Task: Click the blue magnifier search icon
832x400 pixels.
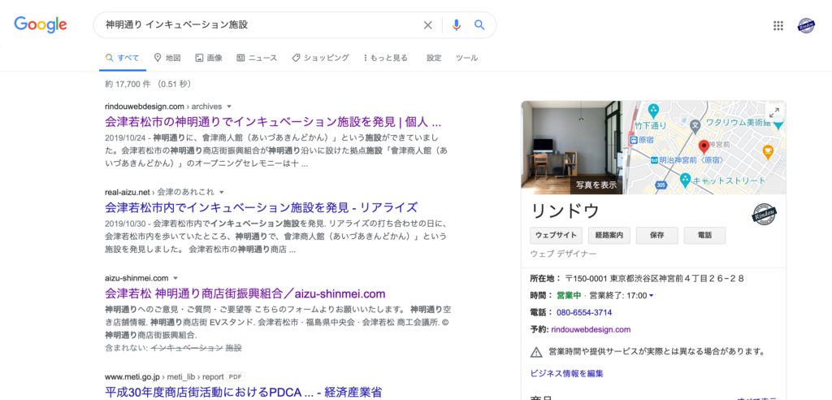Action: (x=479, y=25)
